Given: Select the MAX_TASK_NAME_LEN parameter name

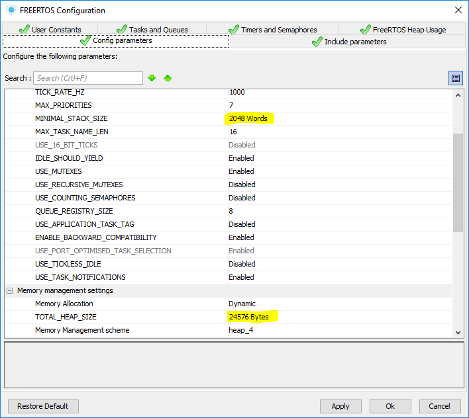Looking at the screenshot, I should 72,132.
